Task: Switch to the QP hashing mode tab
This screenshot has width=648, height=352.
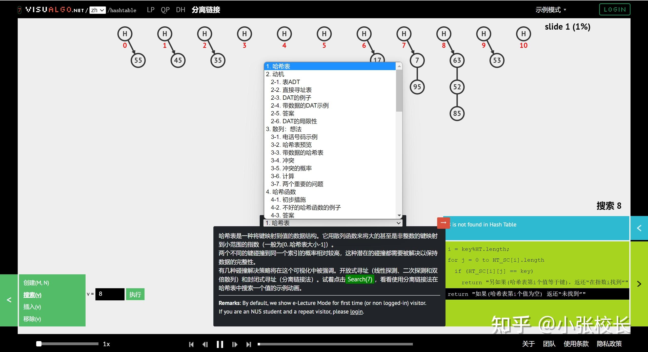Action: [165, 10]
